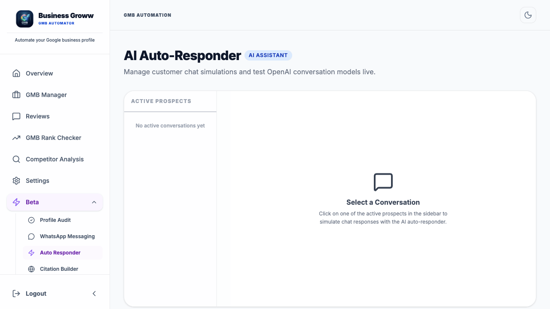Collapse the Beta section chevron
This screenshot has width=550, height=309.
94,202
